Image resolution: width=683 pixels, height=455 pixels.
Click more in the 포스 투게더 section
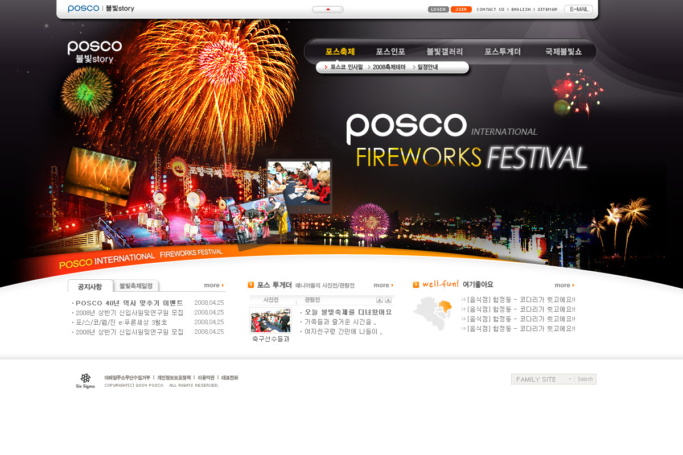(384, 286)
